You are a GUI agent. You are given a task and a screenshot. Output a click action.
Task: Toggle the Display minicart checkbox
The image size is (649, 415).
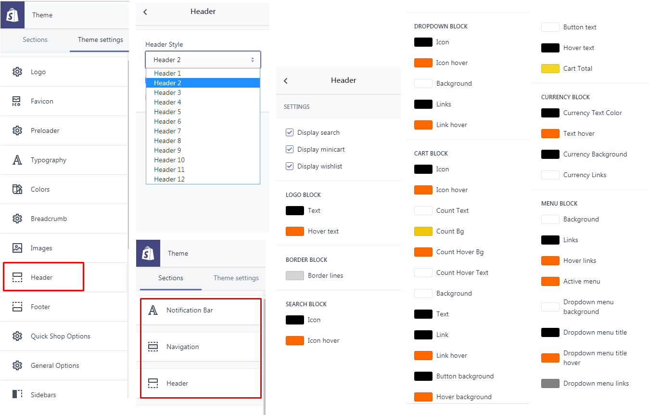coord(290,149)
